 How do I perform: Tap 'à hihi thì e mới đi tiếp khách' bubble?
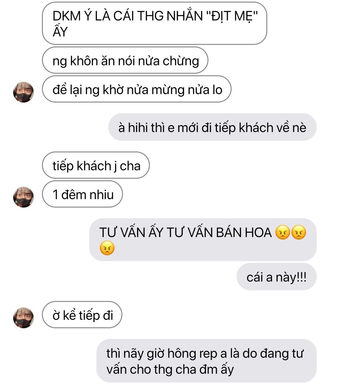(x=213, y=127)
